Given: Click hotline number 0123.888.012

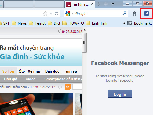Looking at the screenshot, I should point(72,32).
